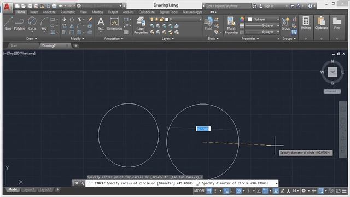Expand the Layers panel

click(168, 39)
